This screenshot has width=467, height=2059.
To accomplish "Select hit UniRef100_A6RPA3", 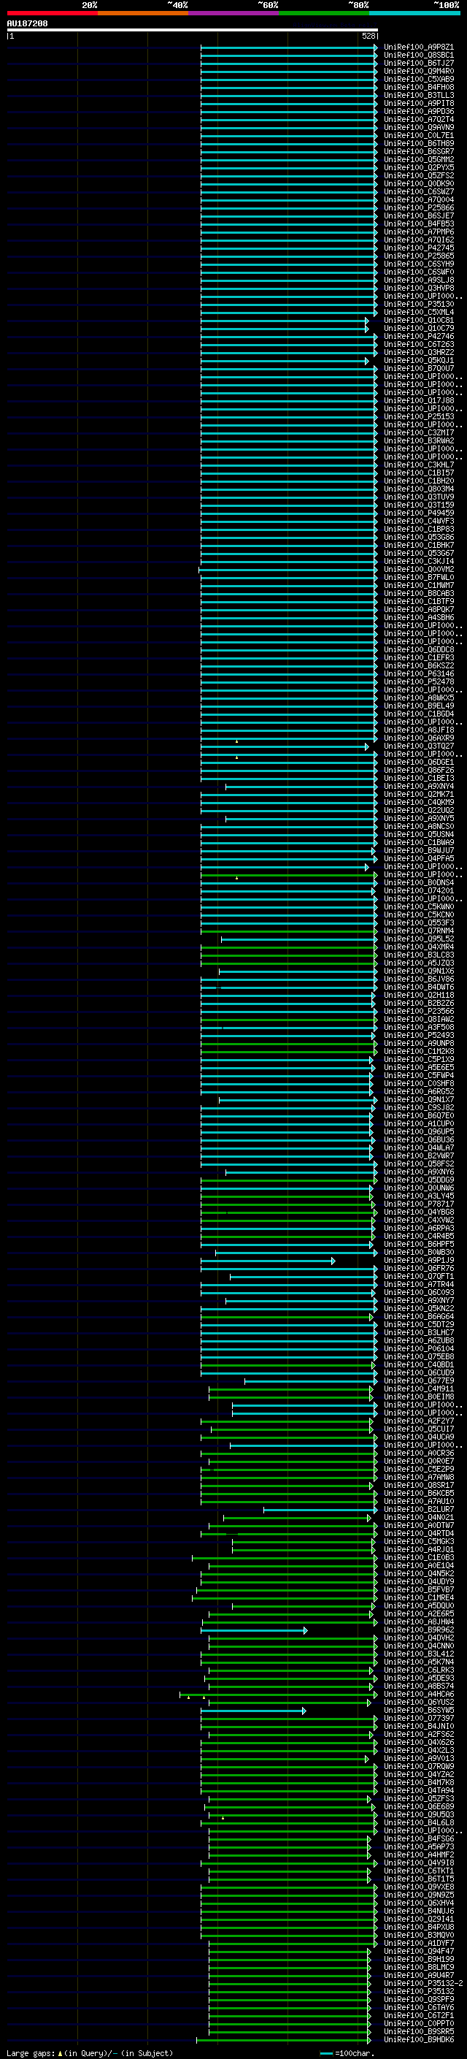I will click(419, 1229).
